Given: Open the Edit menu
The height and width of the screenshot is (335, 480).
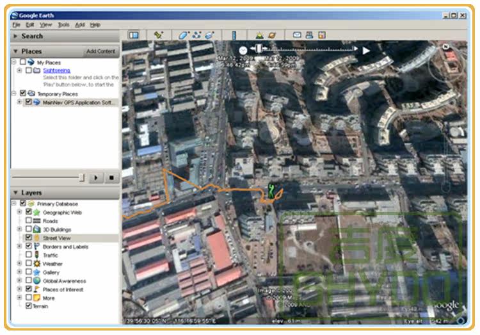Looking at the screenshot, I should point(29,25).
